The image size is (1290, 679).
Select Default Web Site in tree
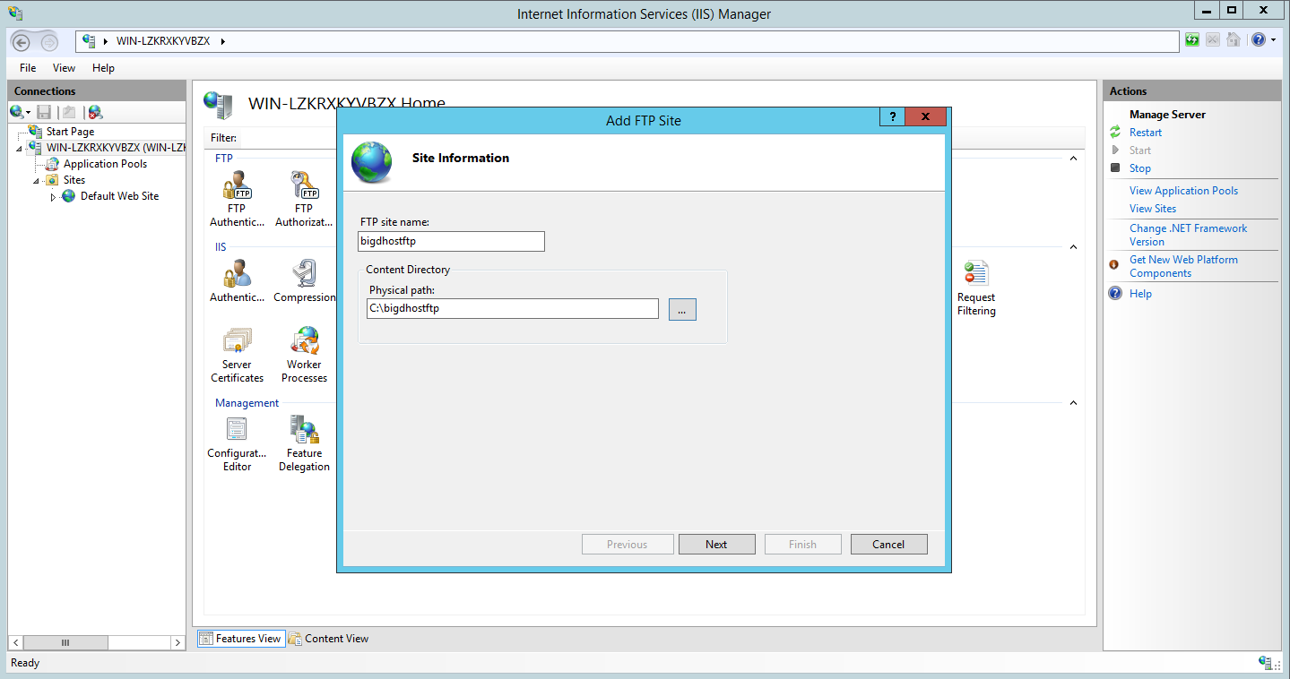click(x=119, y=196)
